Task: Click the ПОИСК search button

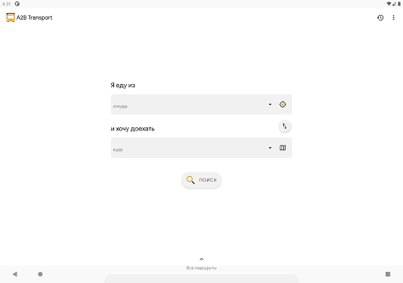Action: click(x=201, y=180)
